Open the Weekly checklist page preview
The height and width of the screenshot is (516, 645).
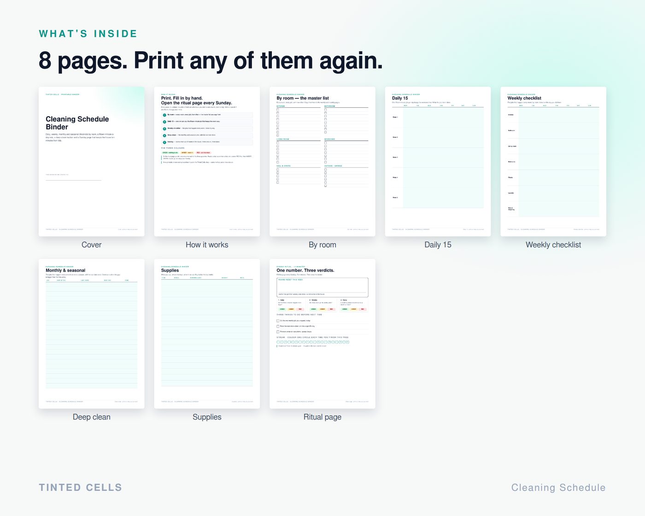553,161
